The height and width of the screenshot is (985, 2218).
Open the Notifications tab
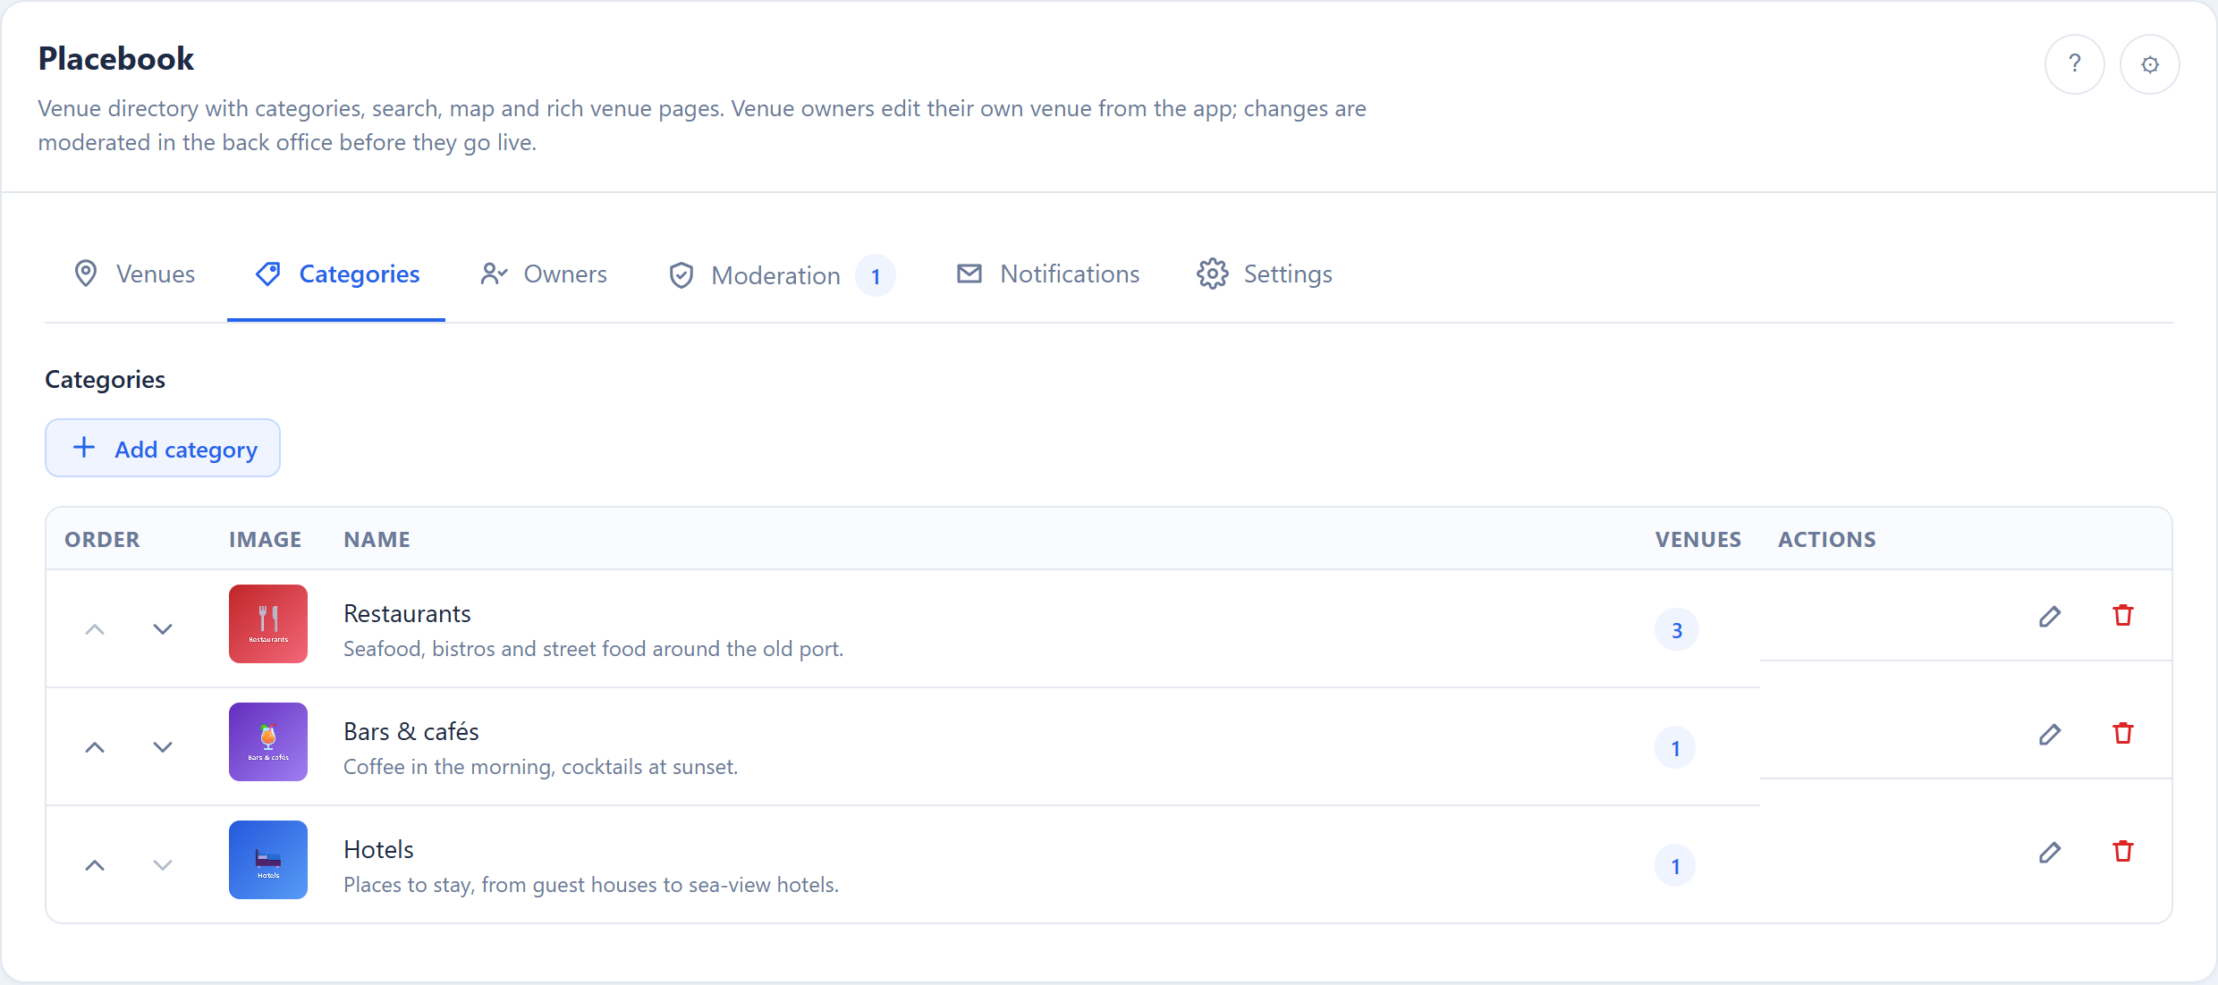click(x=1048, y=274)
